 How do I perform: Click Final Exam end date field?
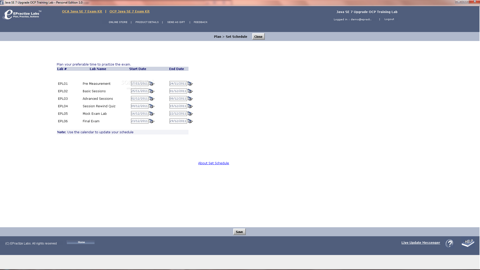tap(178, 121)
